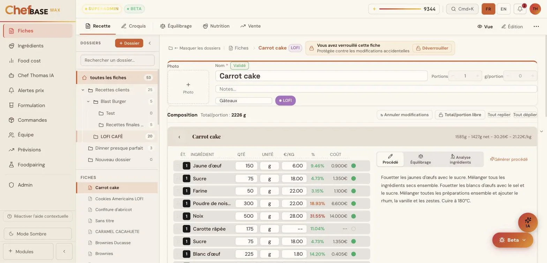547x263 pixels.
Task: Select the Analyse ingrédients sub-tab
Action: (x=460, y=159)
